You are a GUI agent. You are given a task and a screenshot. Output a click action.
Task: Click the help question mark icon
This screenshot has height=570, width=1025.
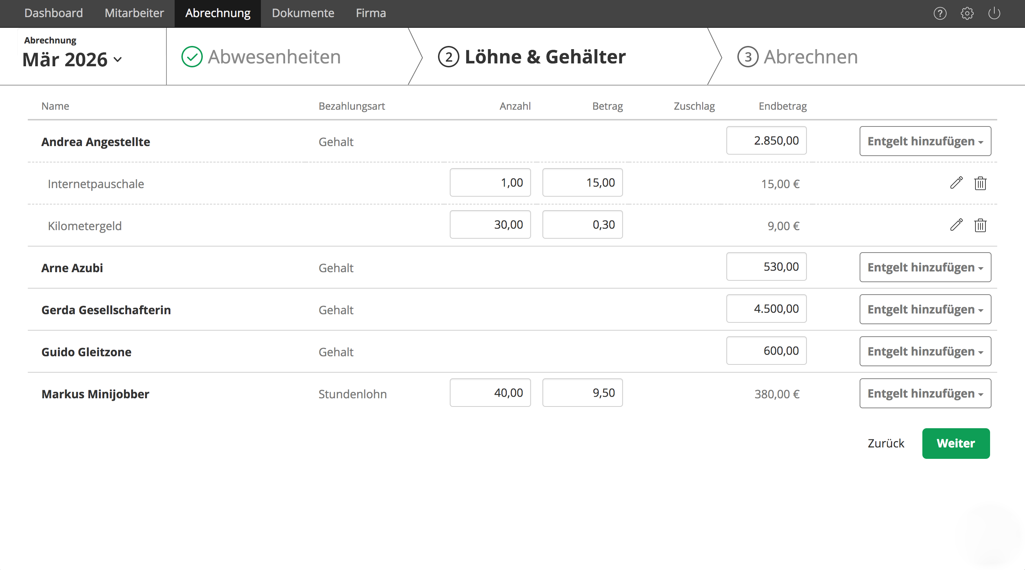tap(940, 14)
